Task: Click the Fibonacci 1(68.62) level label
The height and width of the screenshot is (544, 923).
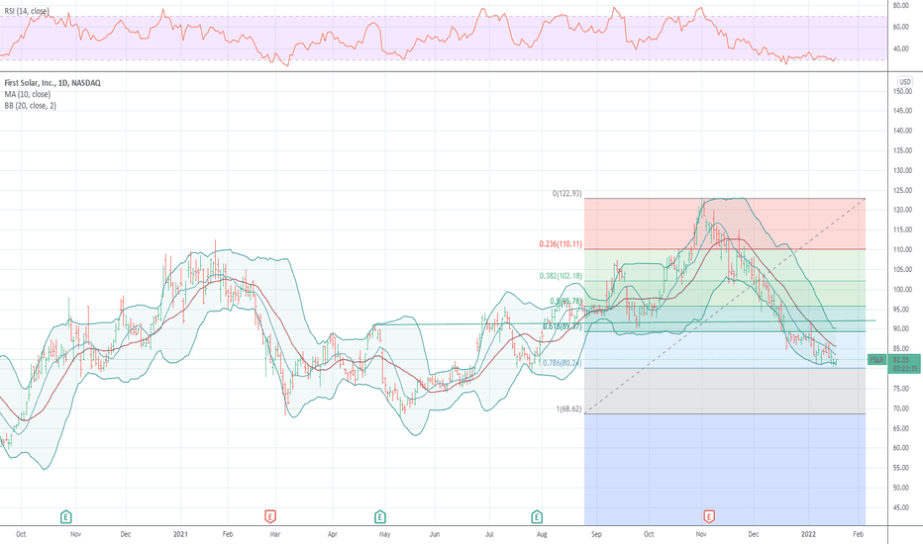Action: 568,408
